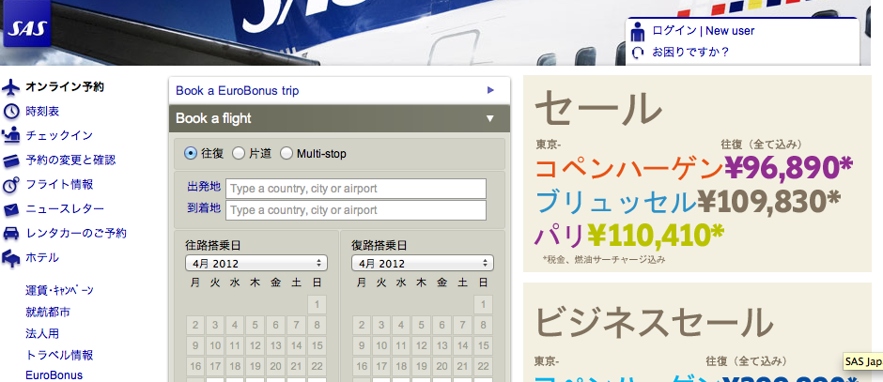Image resolution: width=883 pixels, height=382 pixels.
Task: Pick day 8 in return calendar
Action: click(483, 325)
